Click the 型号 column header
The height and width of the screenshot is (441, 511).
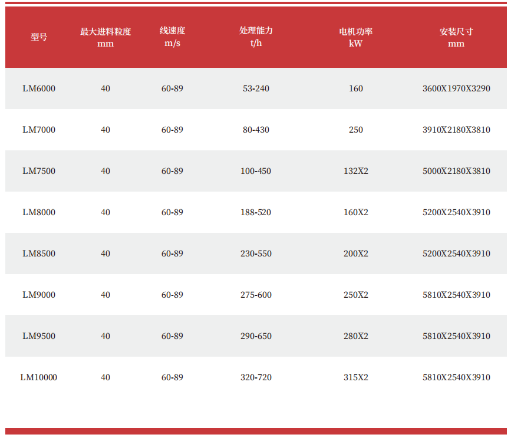[39, 37]
